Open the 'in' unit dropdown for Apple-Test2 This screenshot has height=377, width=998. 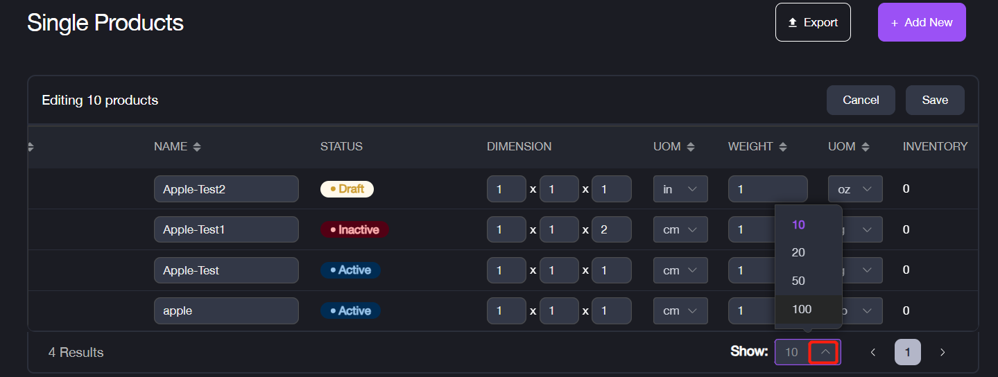pyautogui.click(x=680, y=189)
